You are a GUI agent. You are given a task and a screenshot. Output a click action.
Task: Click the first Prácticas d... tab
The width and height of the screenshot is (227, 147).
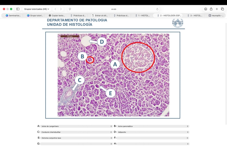click(78, 15)
